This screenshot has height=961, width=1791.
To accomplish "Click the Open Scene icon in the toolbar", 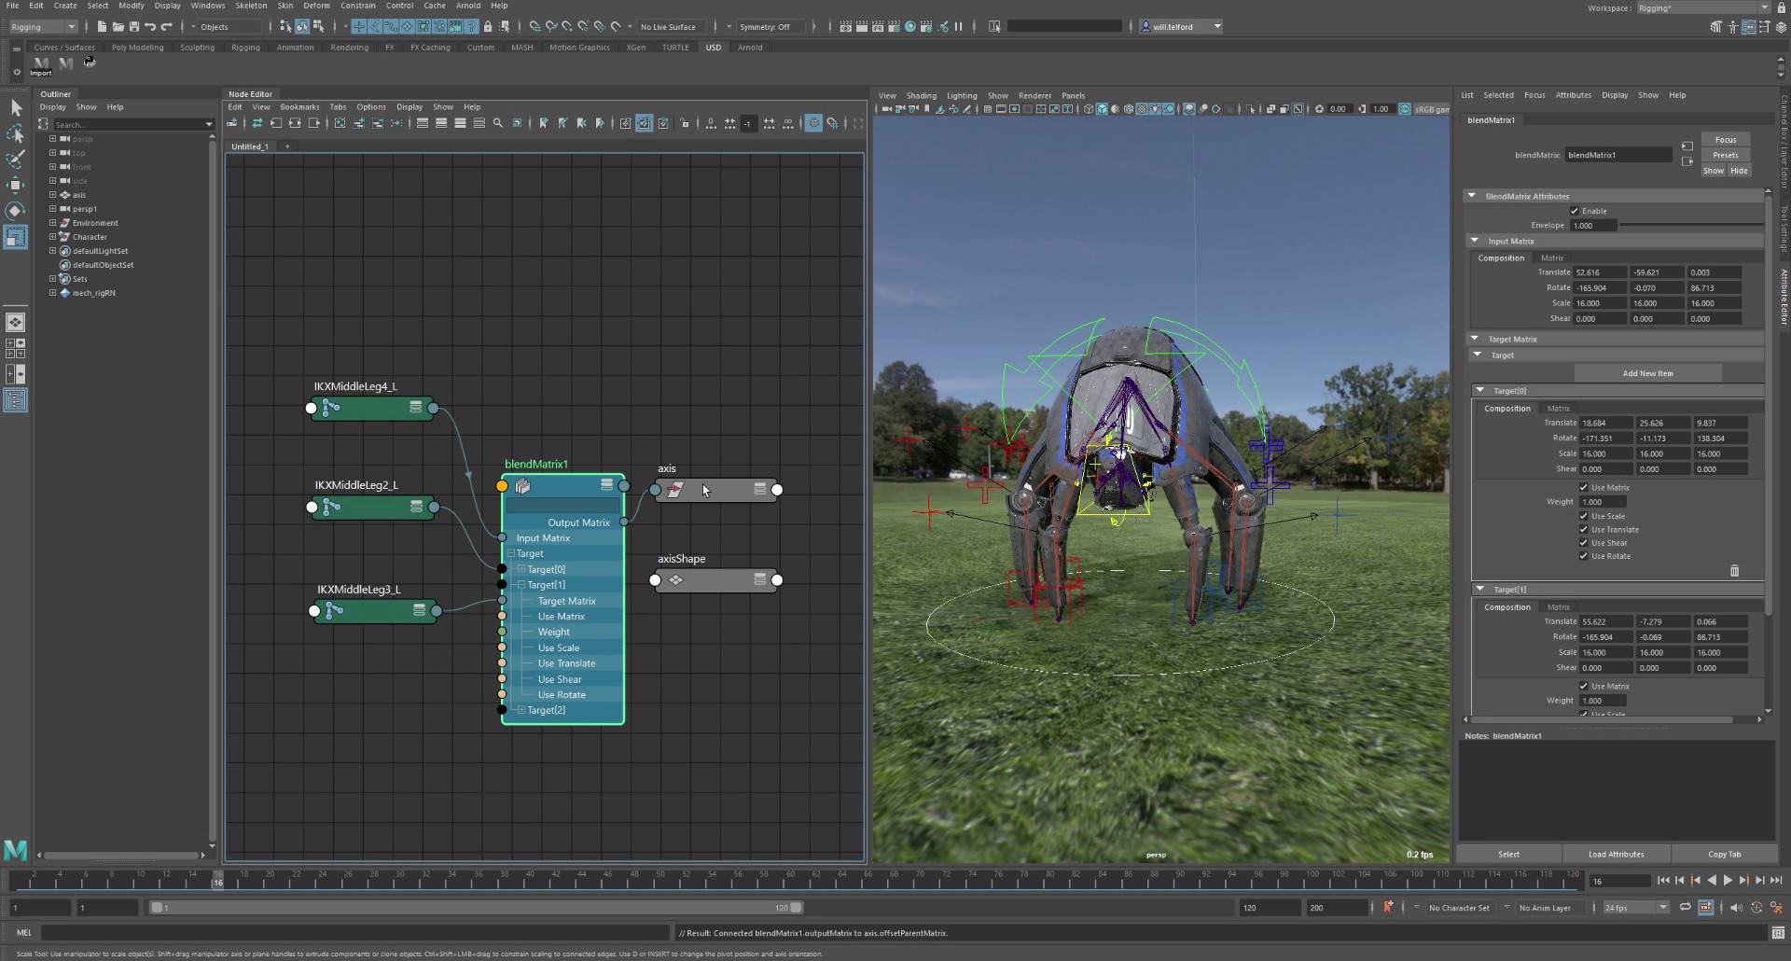I will [118, 26].
